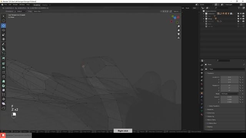Image resolution: width=246 pixels, height=138 pixels.
Task: Open the viewport Options dropdown
Action: 177,11
